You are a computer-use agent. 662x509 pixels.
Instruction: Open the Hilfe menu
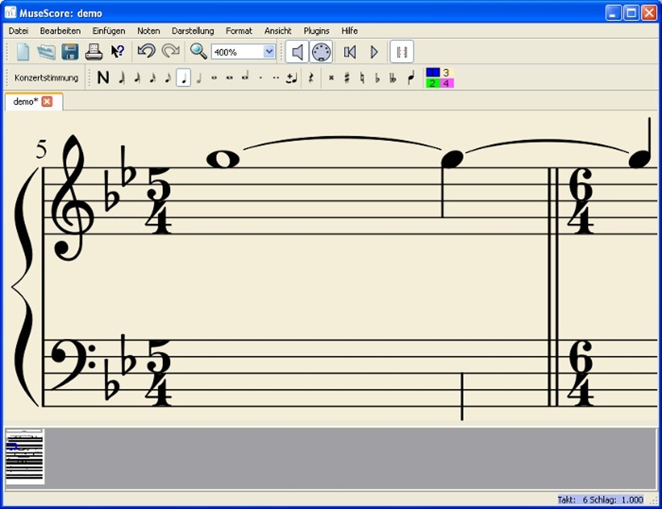tap(350, 30)
